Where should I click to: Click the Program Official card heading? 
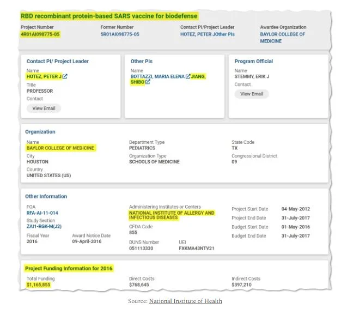tap(254, 62)
